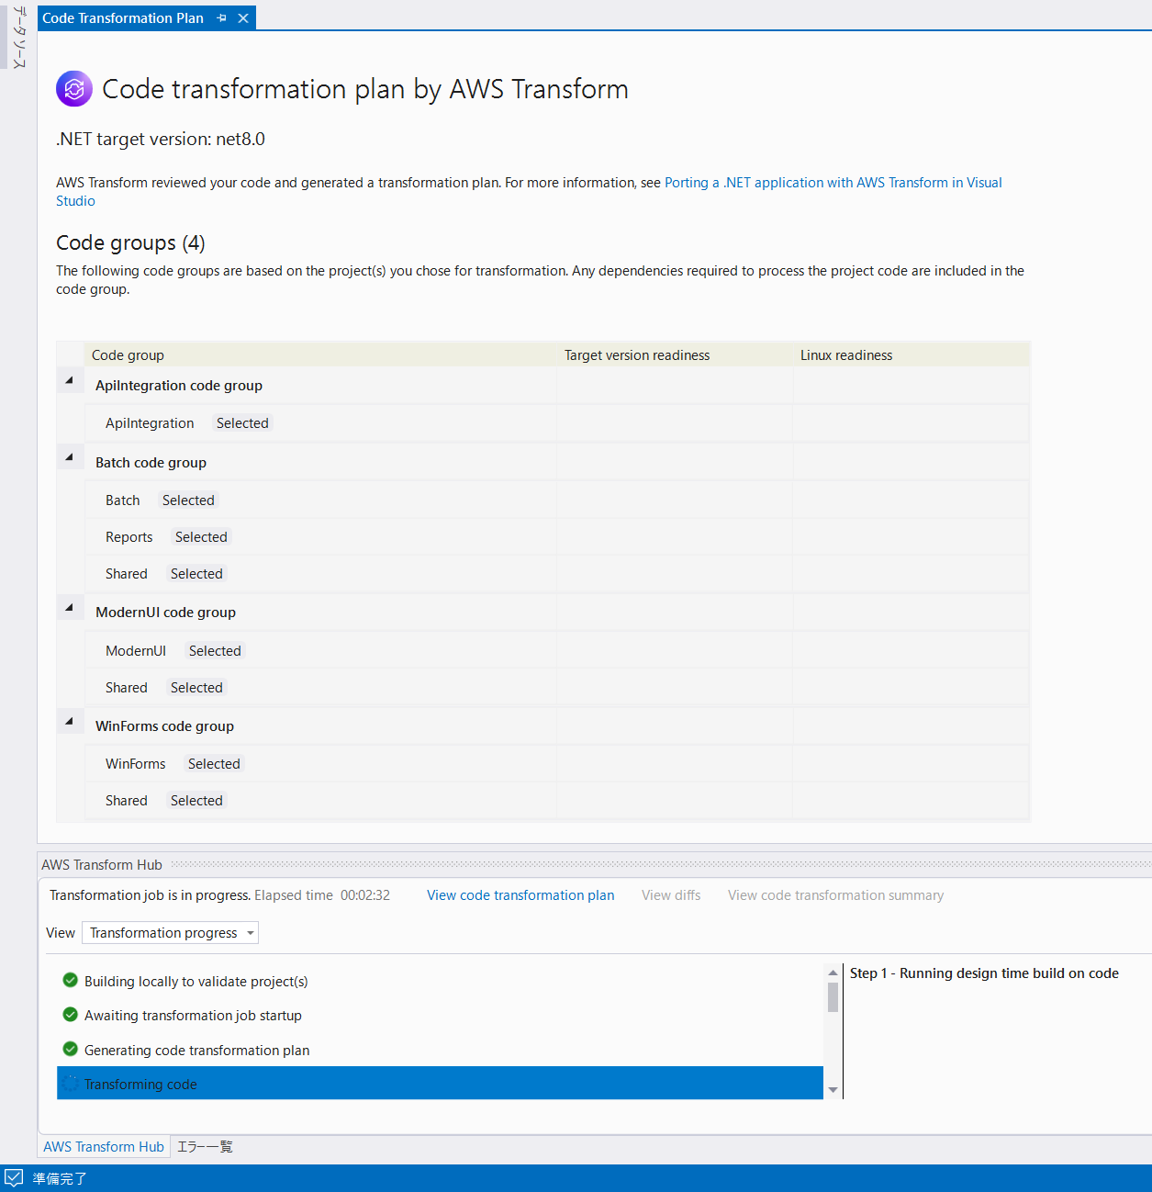
Task: Click the Code groups (4) heading
Action: [130, 243]
